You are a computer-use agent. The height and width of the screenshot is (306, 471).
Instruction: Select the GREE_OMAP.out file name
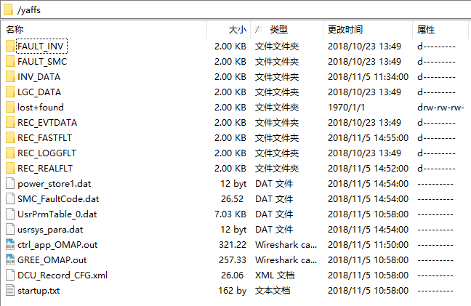point(52,260)
